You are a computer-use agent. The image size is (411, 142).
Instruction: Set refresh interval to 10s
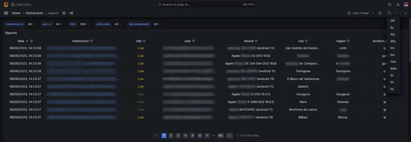393,34
